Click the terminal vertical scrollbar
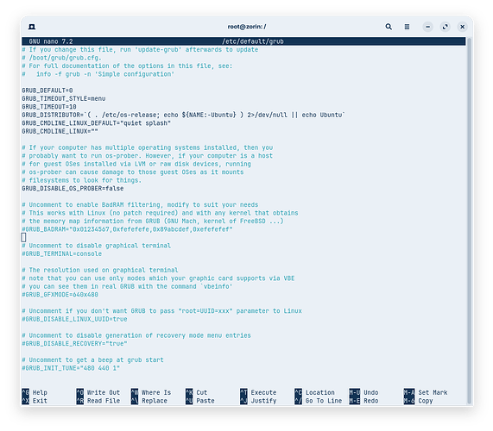Viewport: 493px width, 431px height. tap(469, 221)
